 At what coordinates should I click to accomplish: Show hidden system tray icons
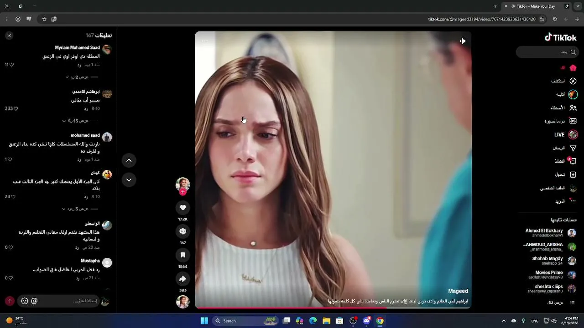click(x=504, y=321)
